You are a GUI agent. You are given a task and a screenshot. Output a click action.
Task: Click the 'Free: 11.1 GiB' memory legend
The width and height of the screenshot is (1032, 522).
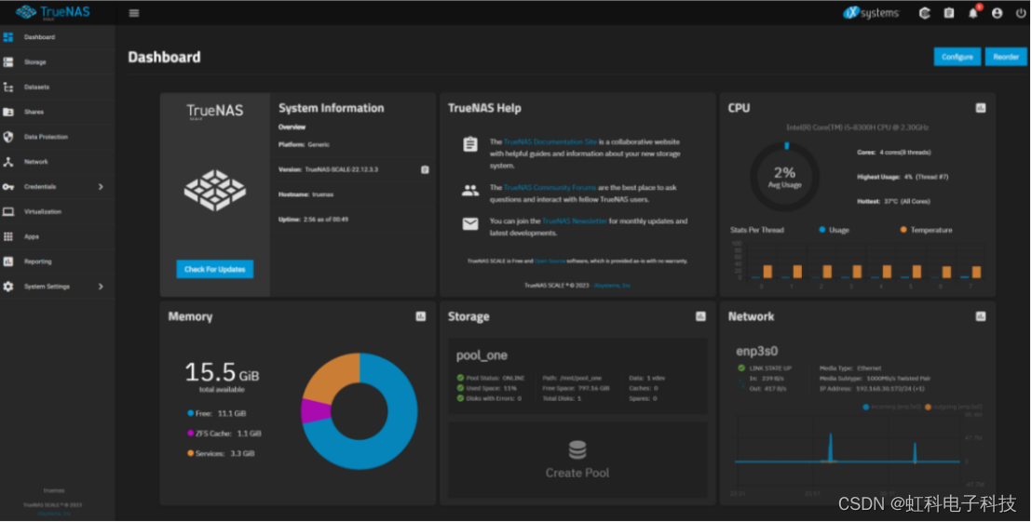[x=216, y=413]
